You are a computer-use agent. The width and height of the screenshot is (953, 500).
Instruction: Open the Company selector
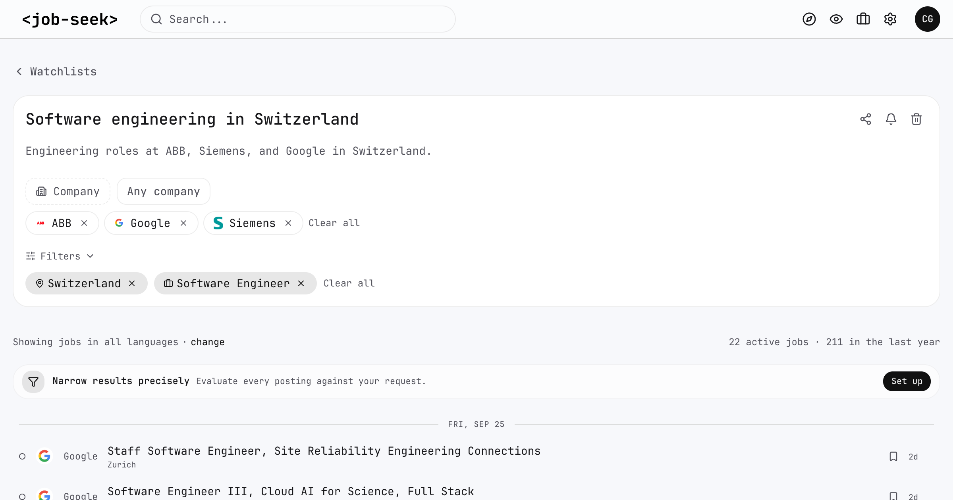pyautogui.click(x=68, y=191)
